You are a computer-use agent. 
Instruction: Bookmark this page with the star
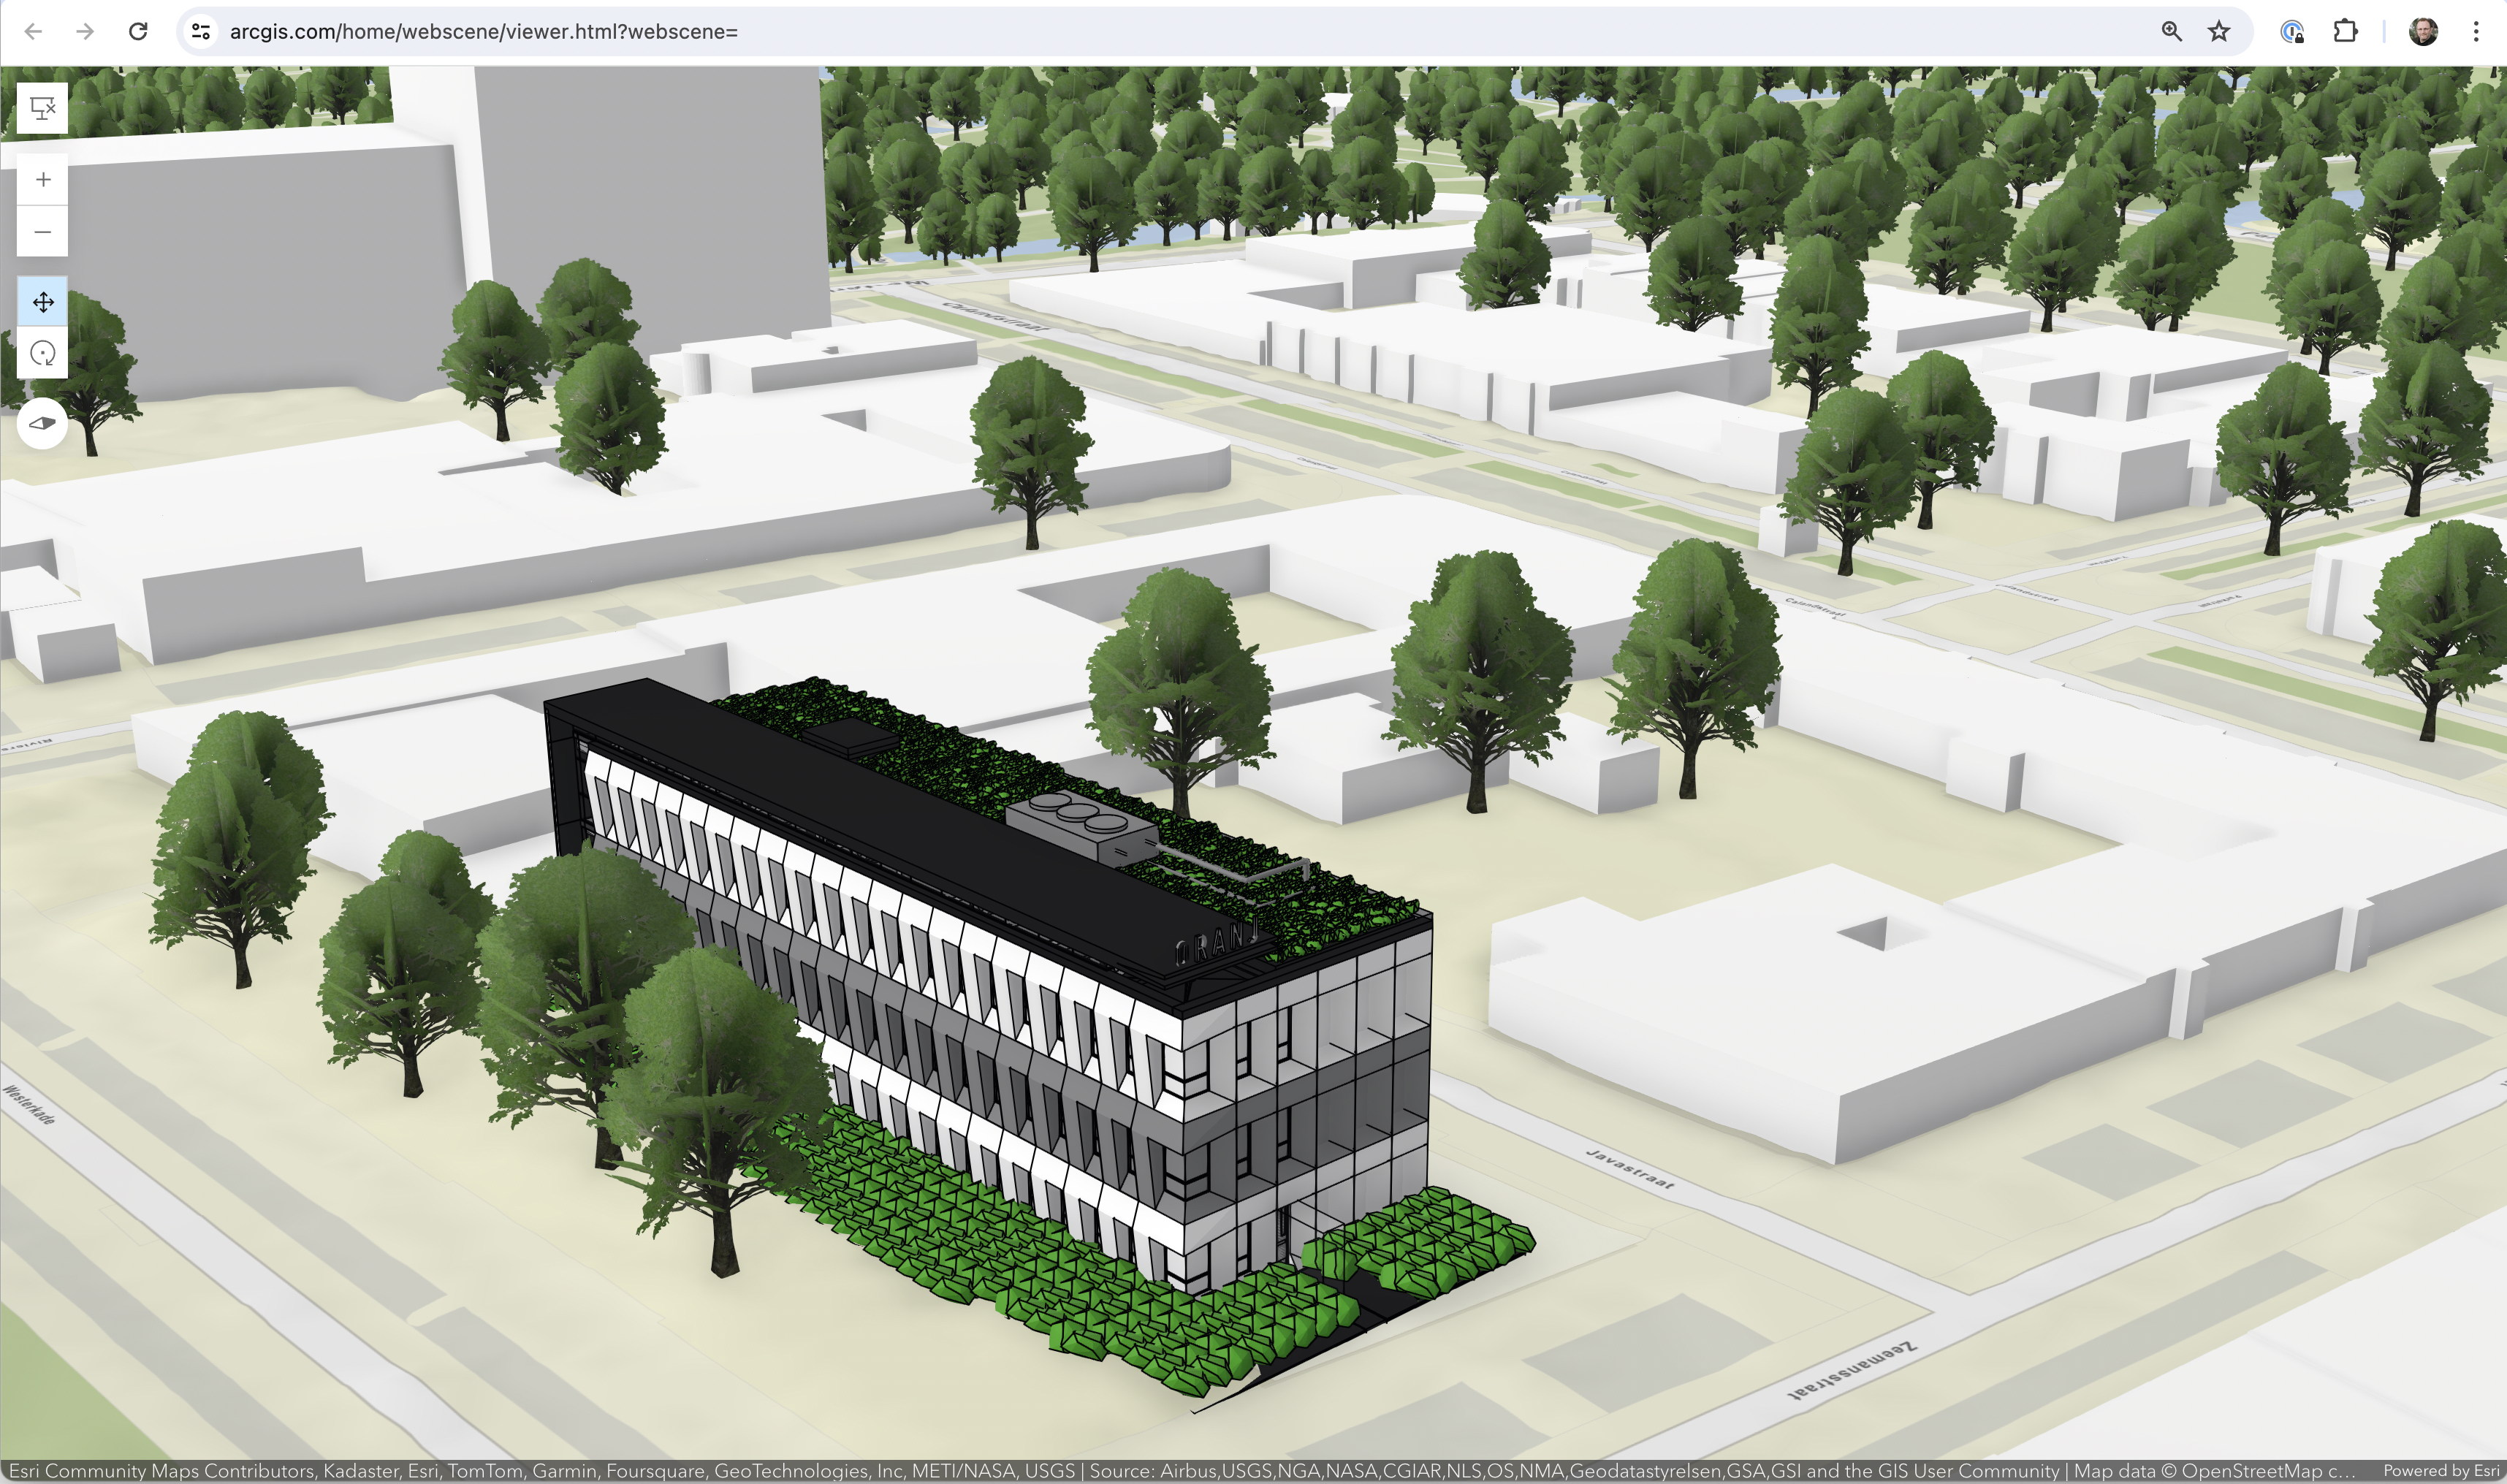pos(2219,31)
